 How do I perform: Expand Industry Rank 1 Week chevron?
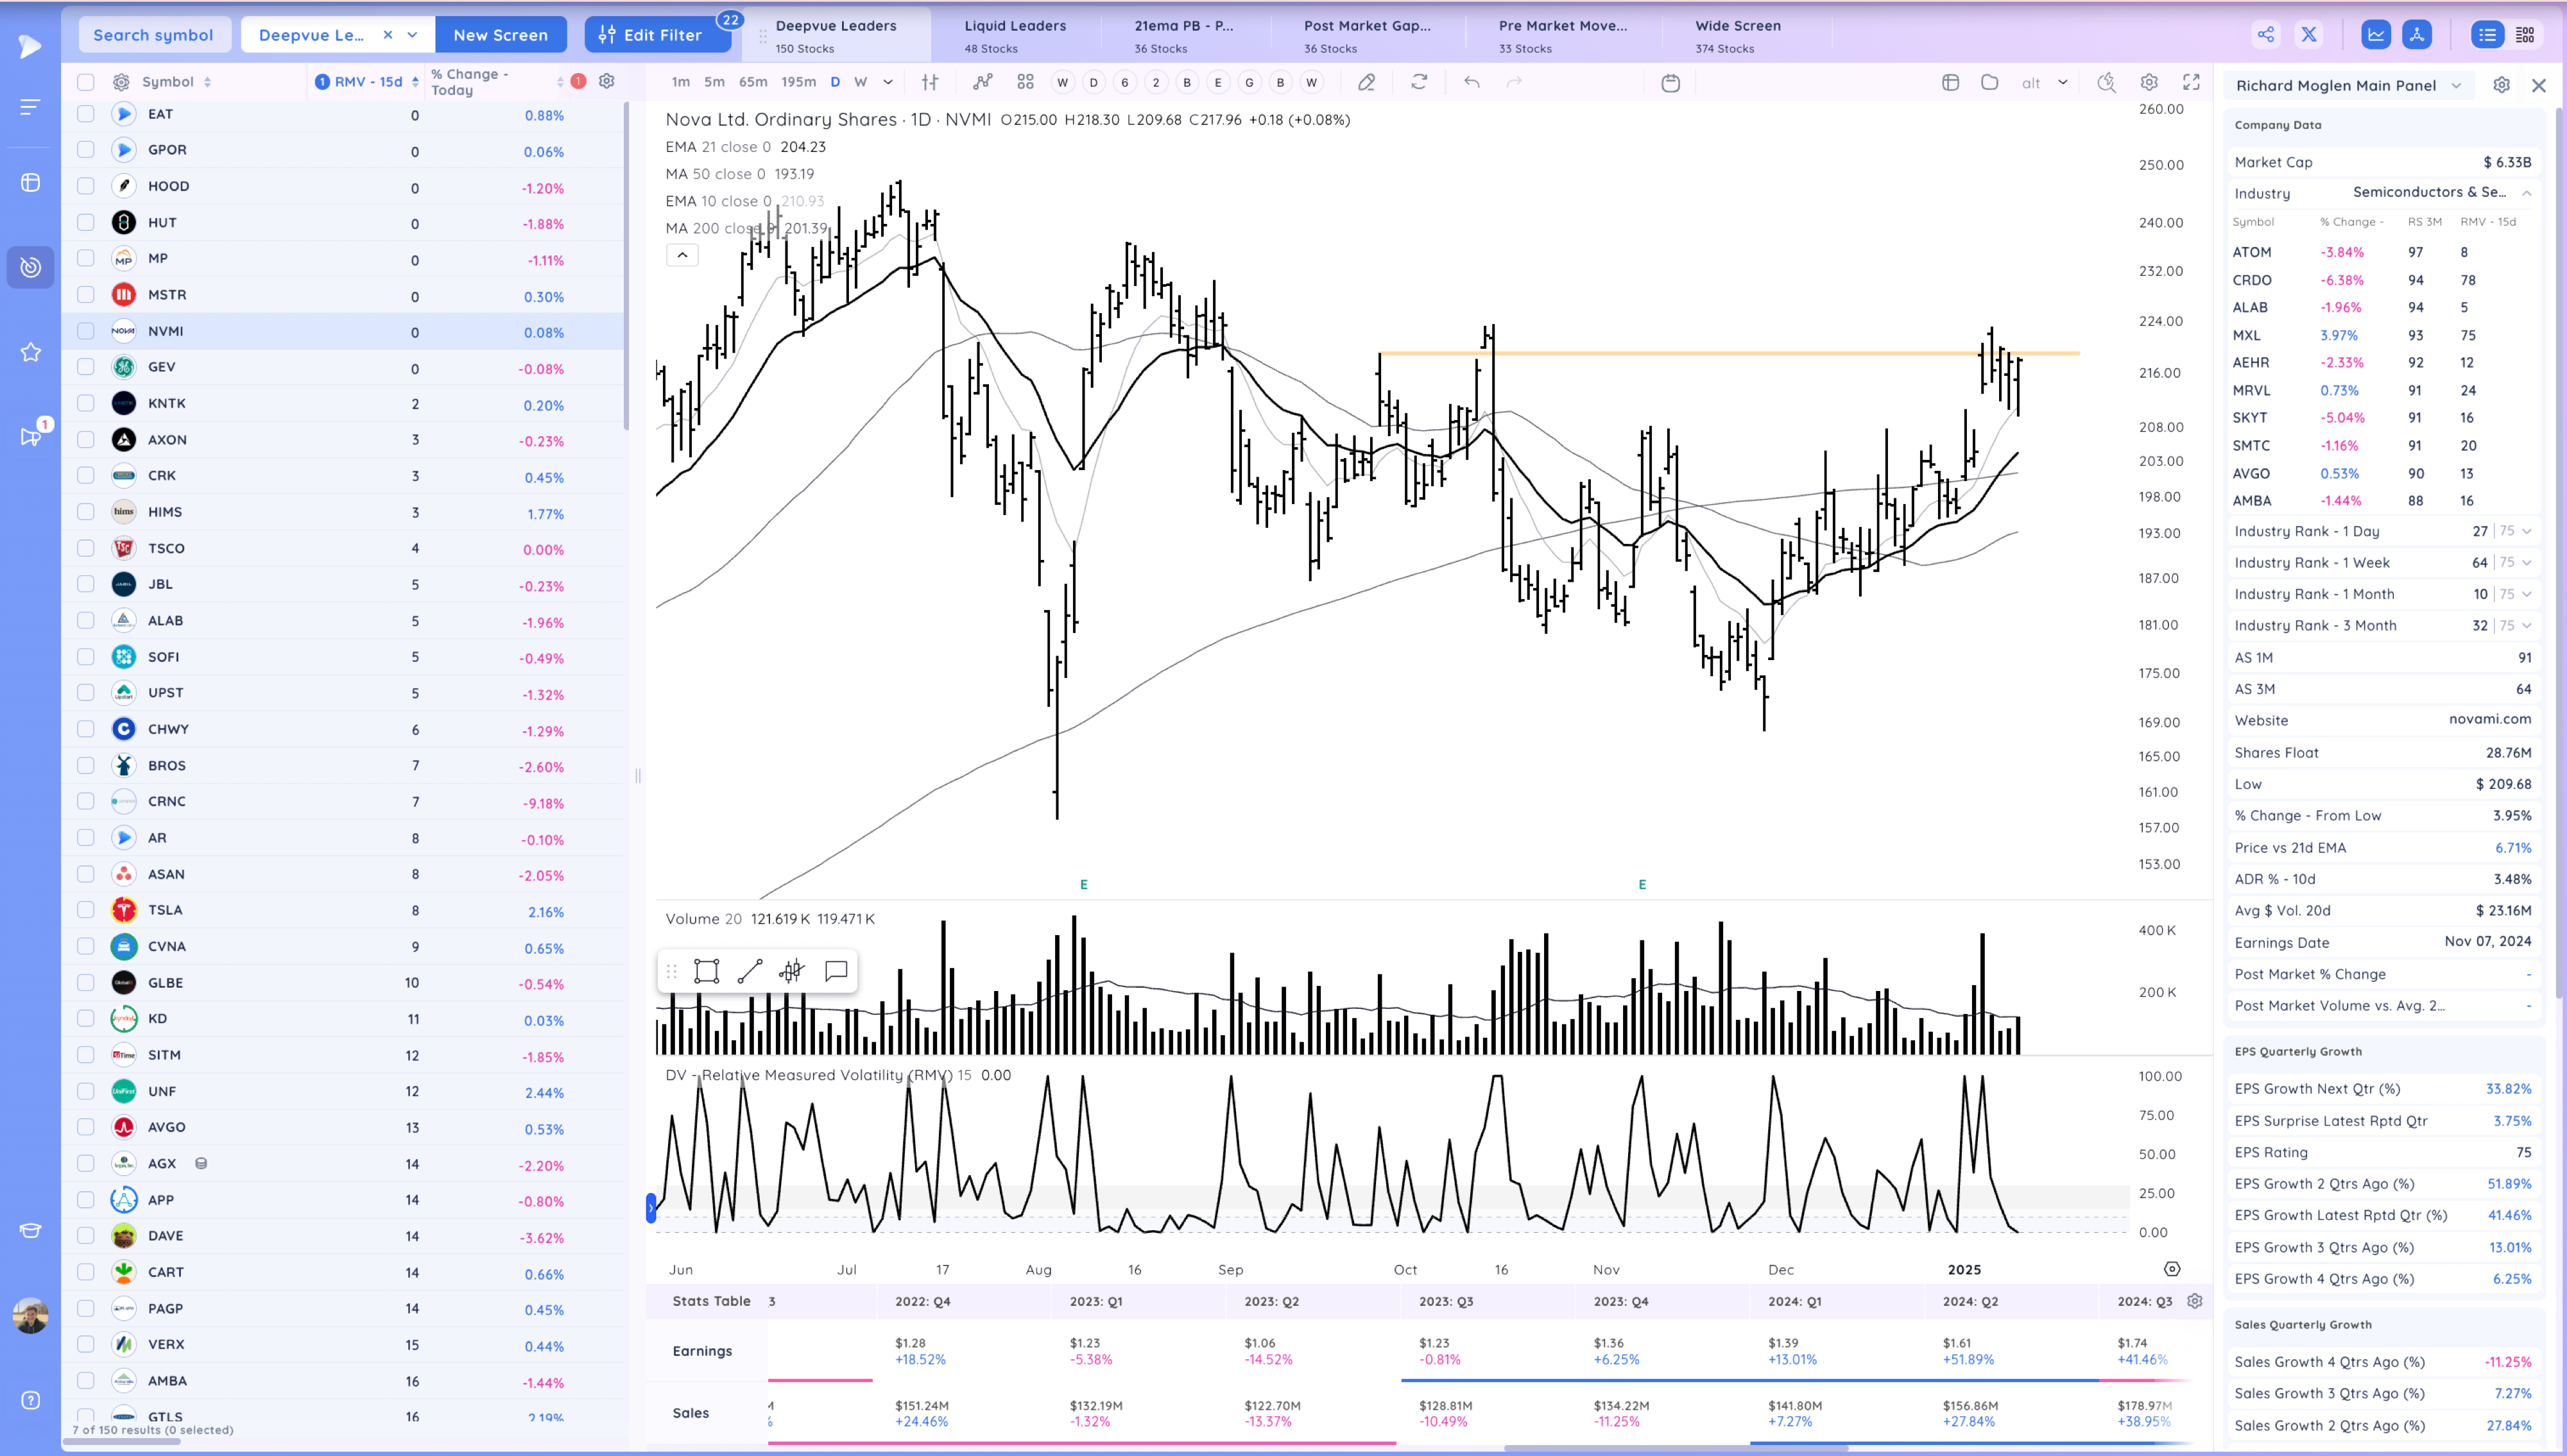pos(2527,563)
